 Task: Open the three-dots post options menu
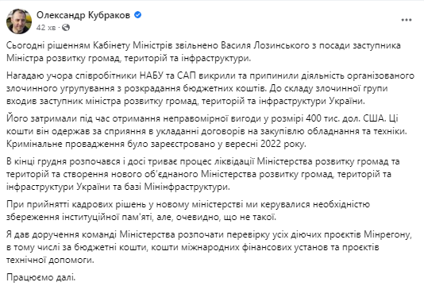click(x=407, y=20)
